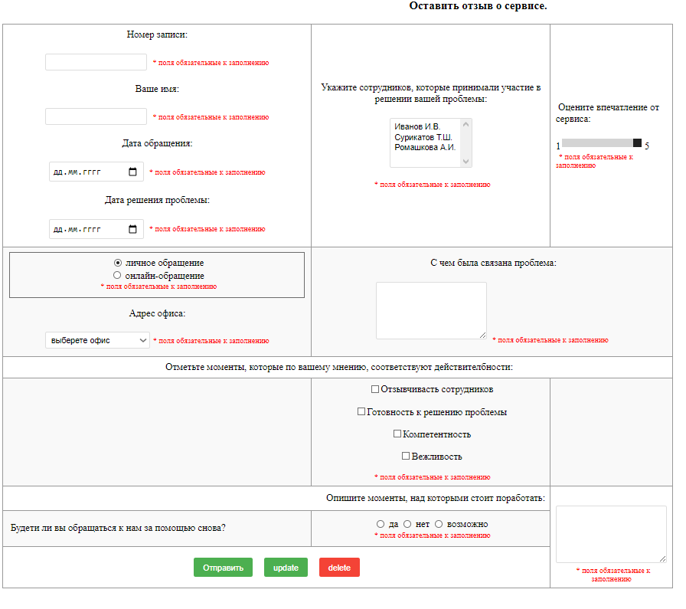The image size is (686, 609).
Task: Select Иванов И.В. from employee list
Action: click(x=417, y=126)
